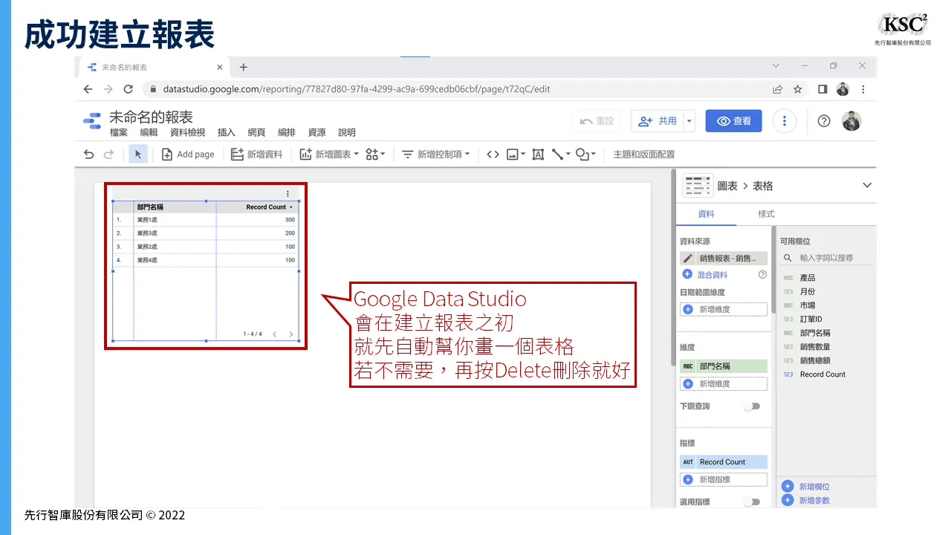Open the 資料檢視 menu
This screenshot has height=535, width=951.
pyautogui.click(x=188, y=132)
